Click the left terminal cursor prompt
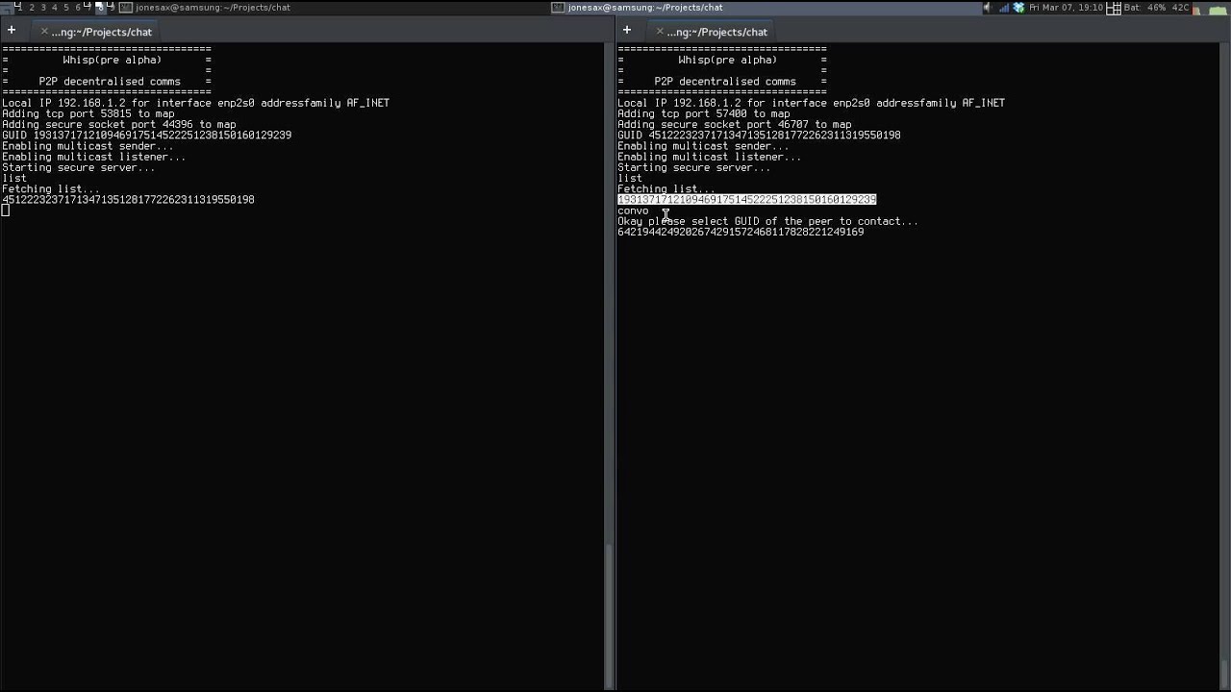 [x=6, y=210]
